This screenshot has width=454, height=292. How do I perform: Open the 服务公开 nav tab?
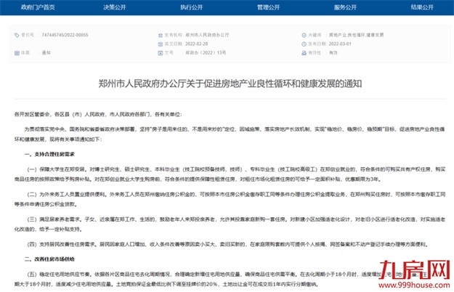345,7
